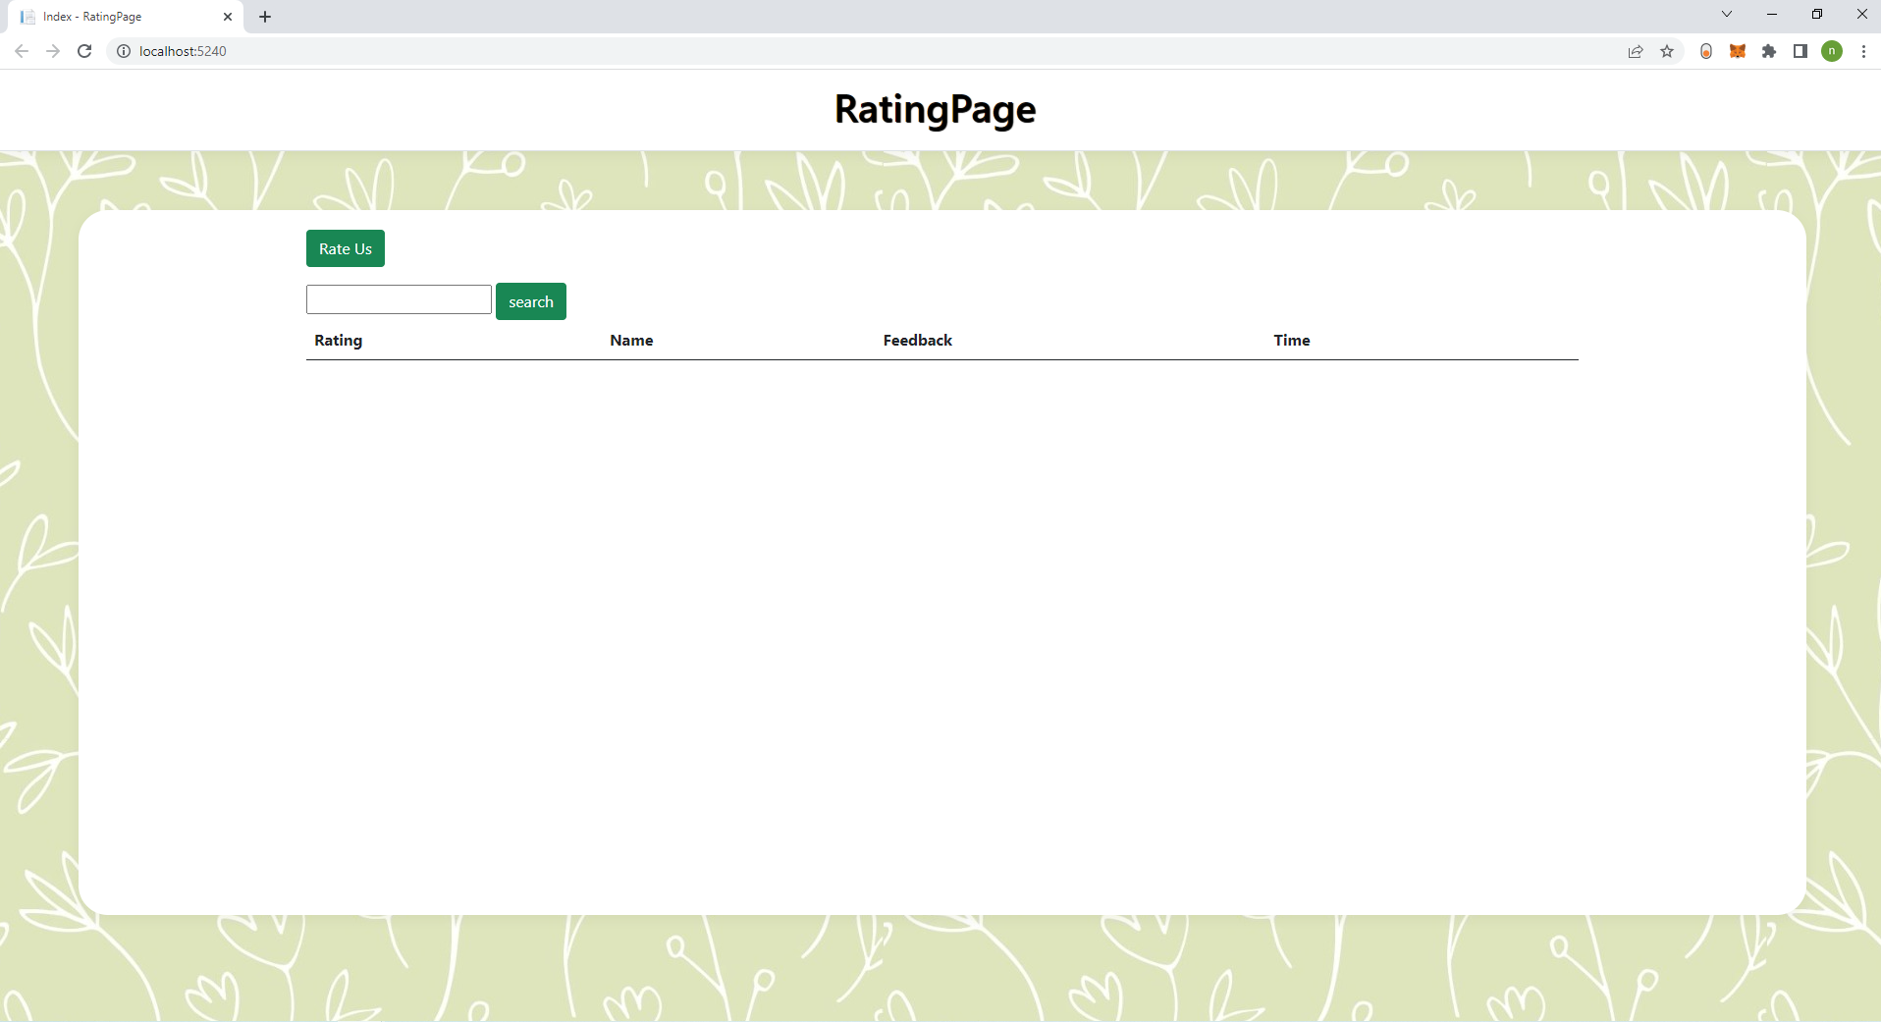Click the share page icon
The height and width of the screenshot is (1022, 1881).
[1635, 51]
